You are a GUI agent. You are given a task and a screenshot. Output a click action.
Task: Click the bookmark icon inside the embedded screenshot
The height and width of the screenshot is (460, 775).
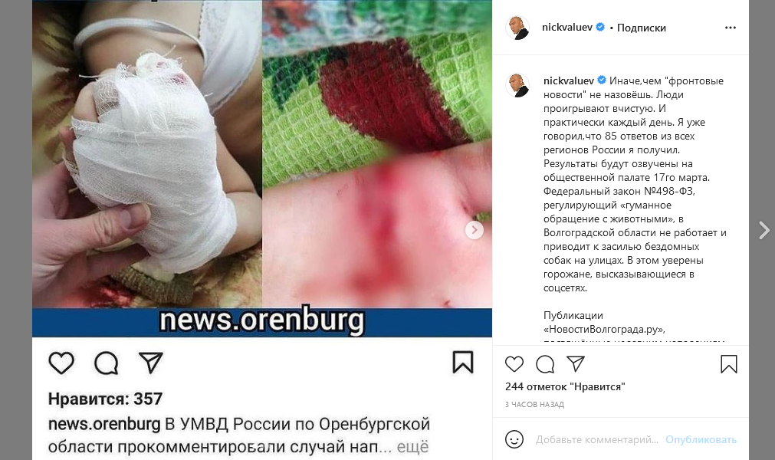click(x=463, y=362)
